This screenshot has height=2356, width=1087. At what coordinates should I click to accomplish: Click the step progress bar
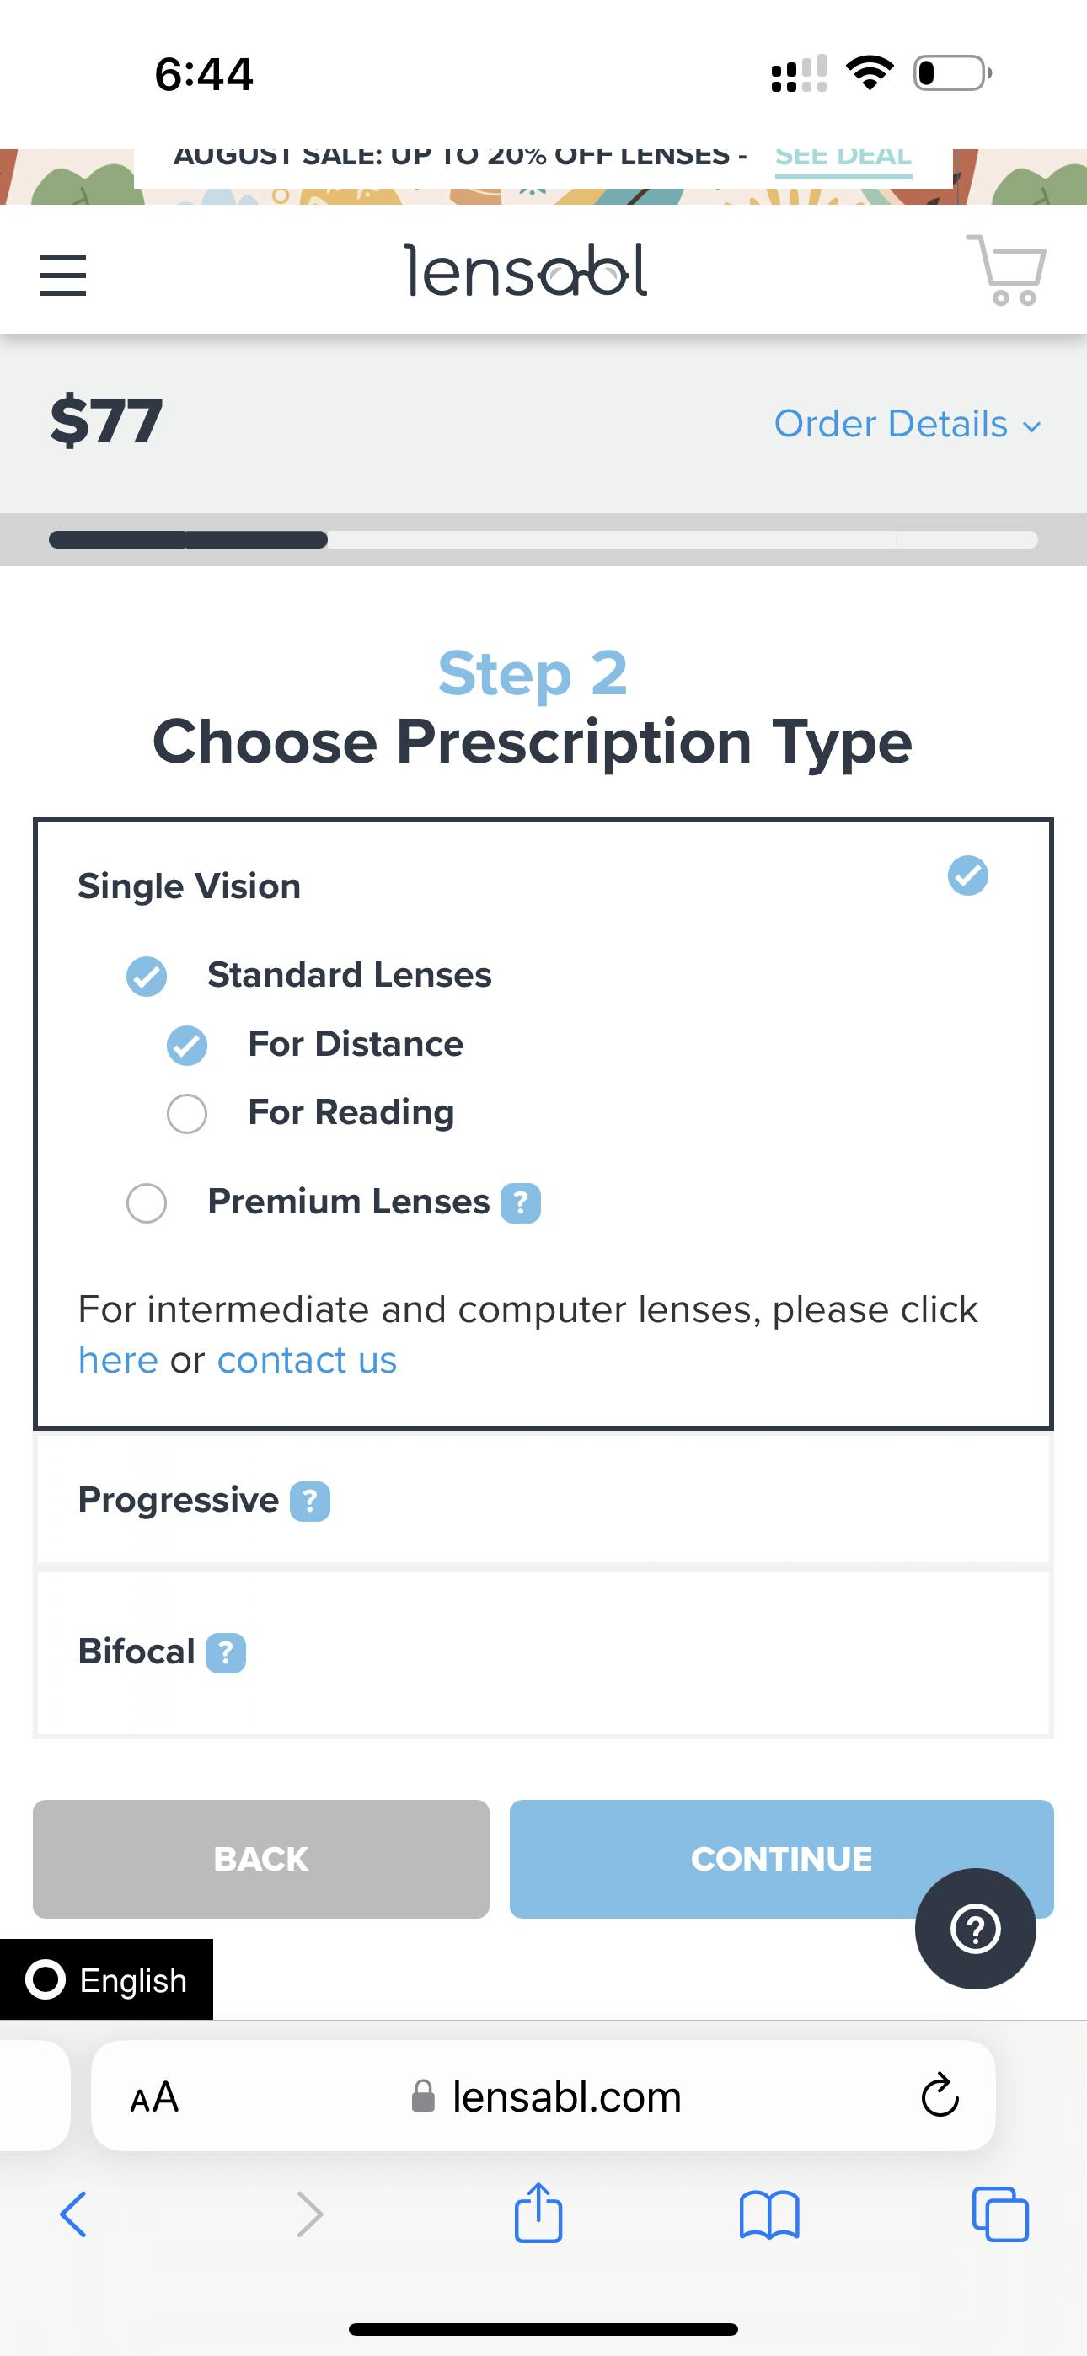pos(543,539)
